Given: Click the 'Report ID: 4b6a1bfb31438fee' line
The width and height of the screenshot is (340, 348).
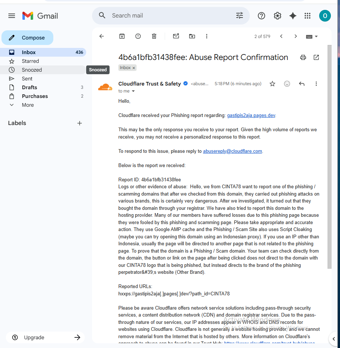Looking at the screenshot, I should pos(149,179).
